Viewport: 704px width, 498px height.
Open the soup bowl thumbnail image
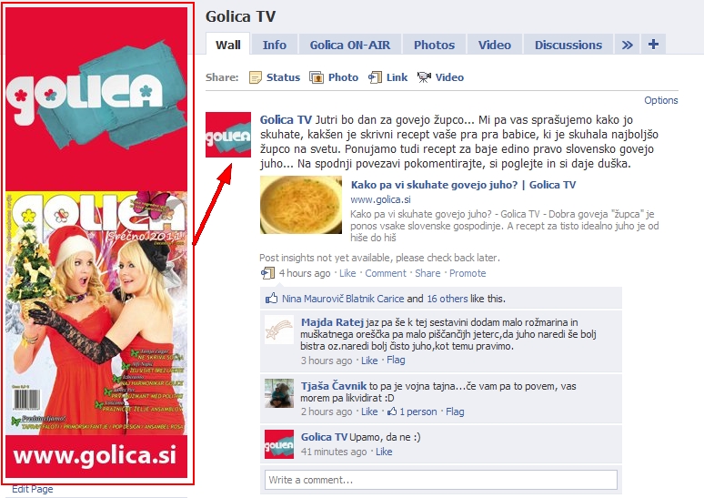pyautogui.click(x=301, y=205)
